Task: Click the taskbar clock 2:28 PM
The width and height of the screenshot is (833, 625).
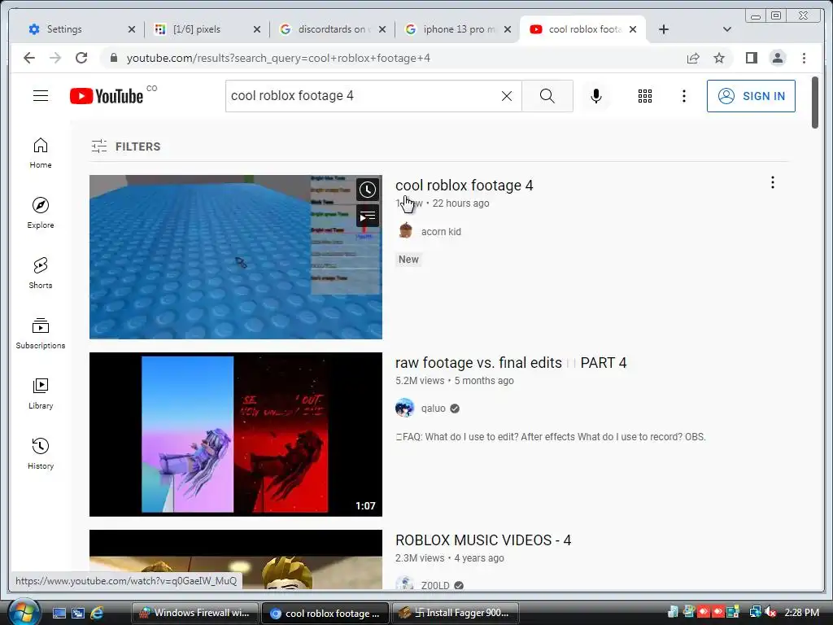Action: (801, 612)
